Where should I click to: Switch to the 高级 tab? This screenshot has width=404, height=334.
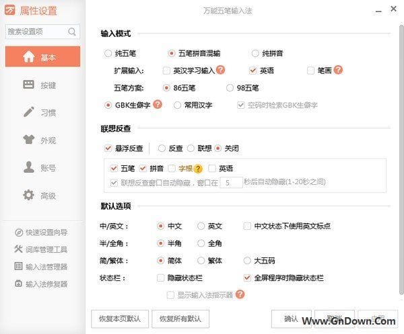click(x=43, y=195)
